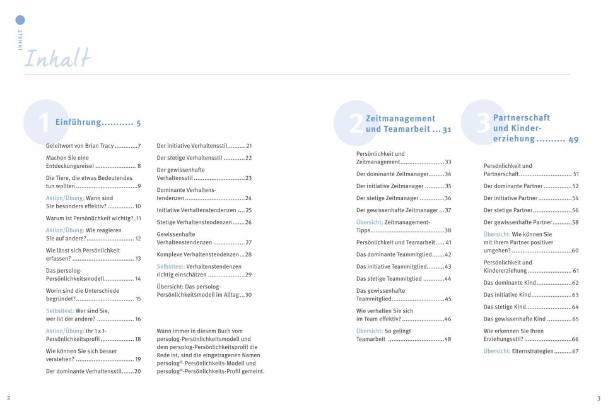608x409 pixels.
Task: Click Übersicht: Elternstrategien entry
Action: (531, 351)
